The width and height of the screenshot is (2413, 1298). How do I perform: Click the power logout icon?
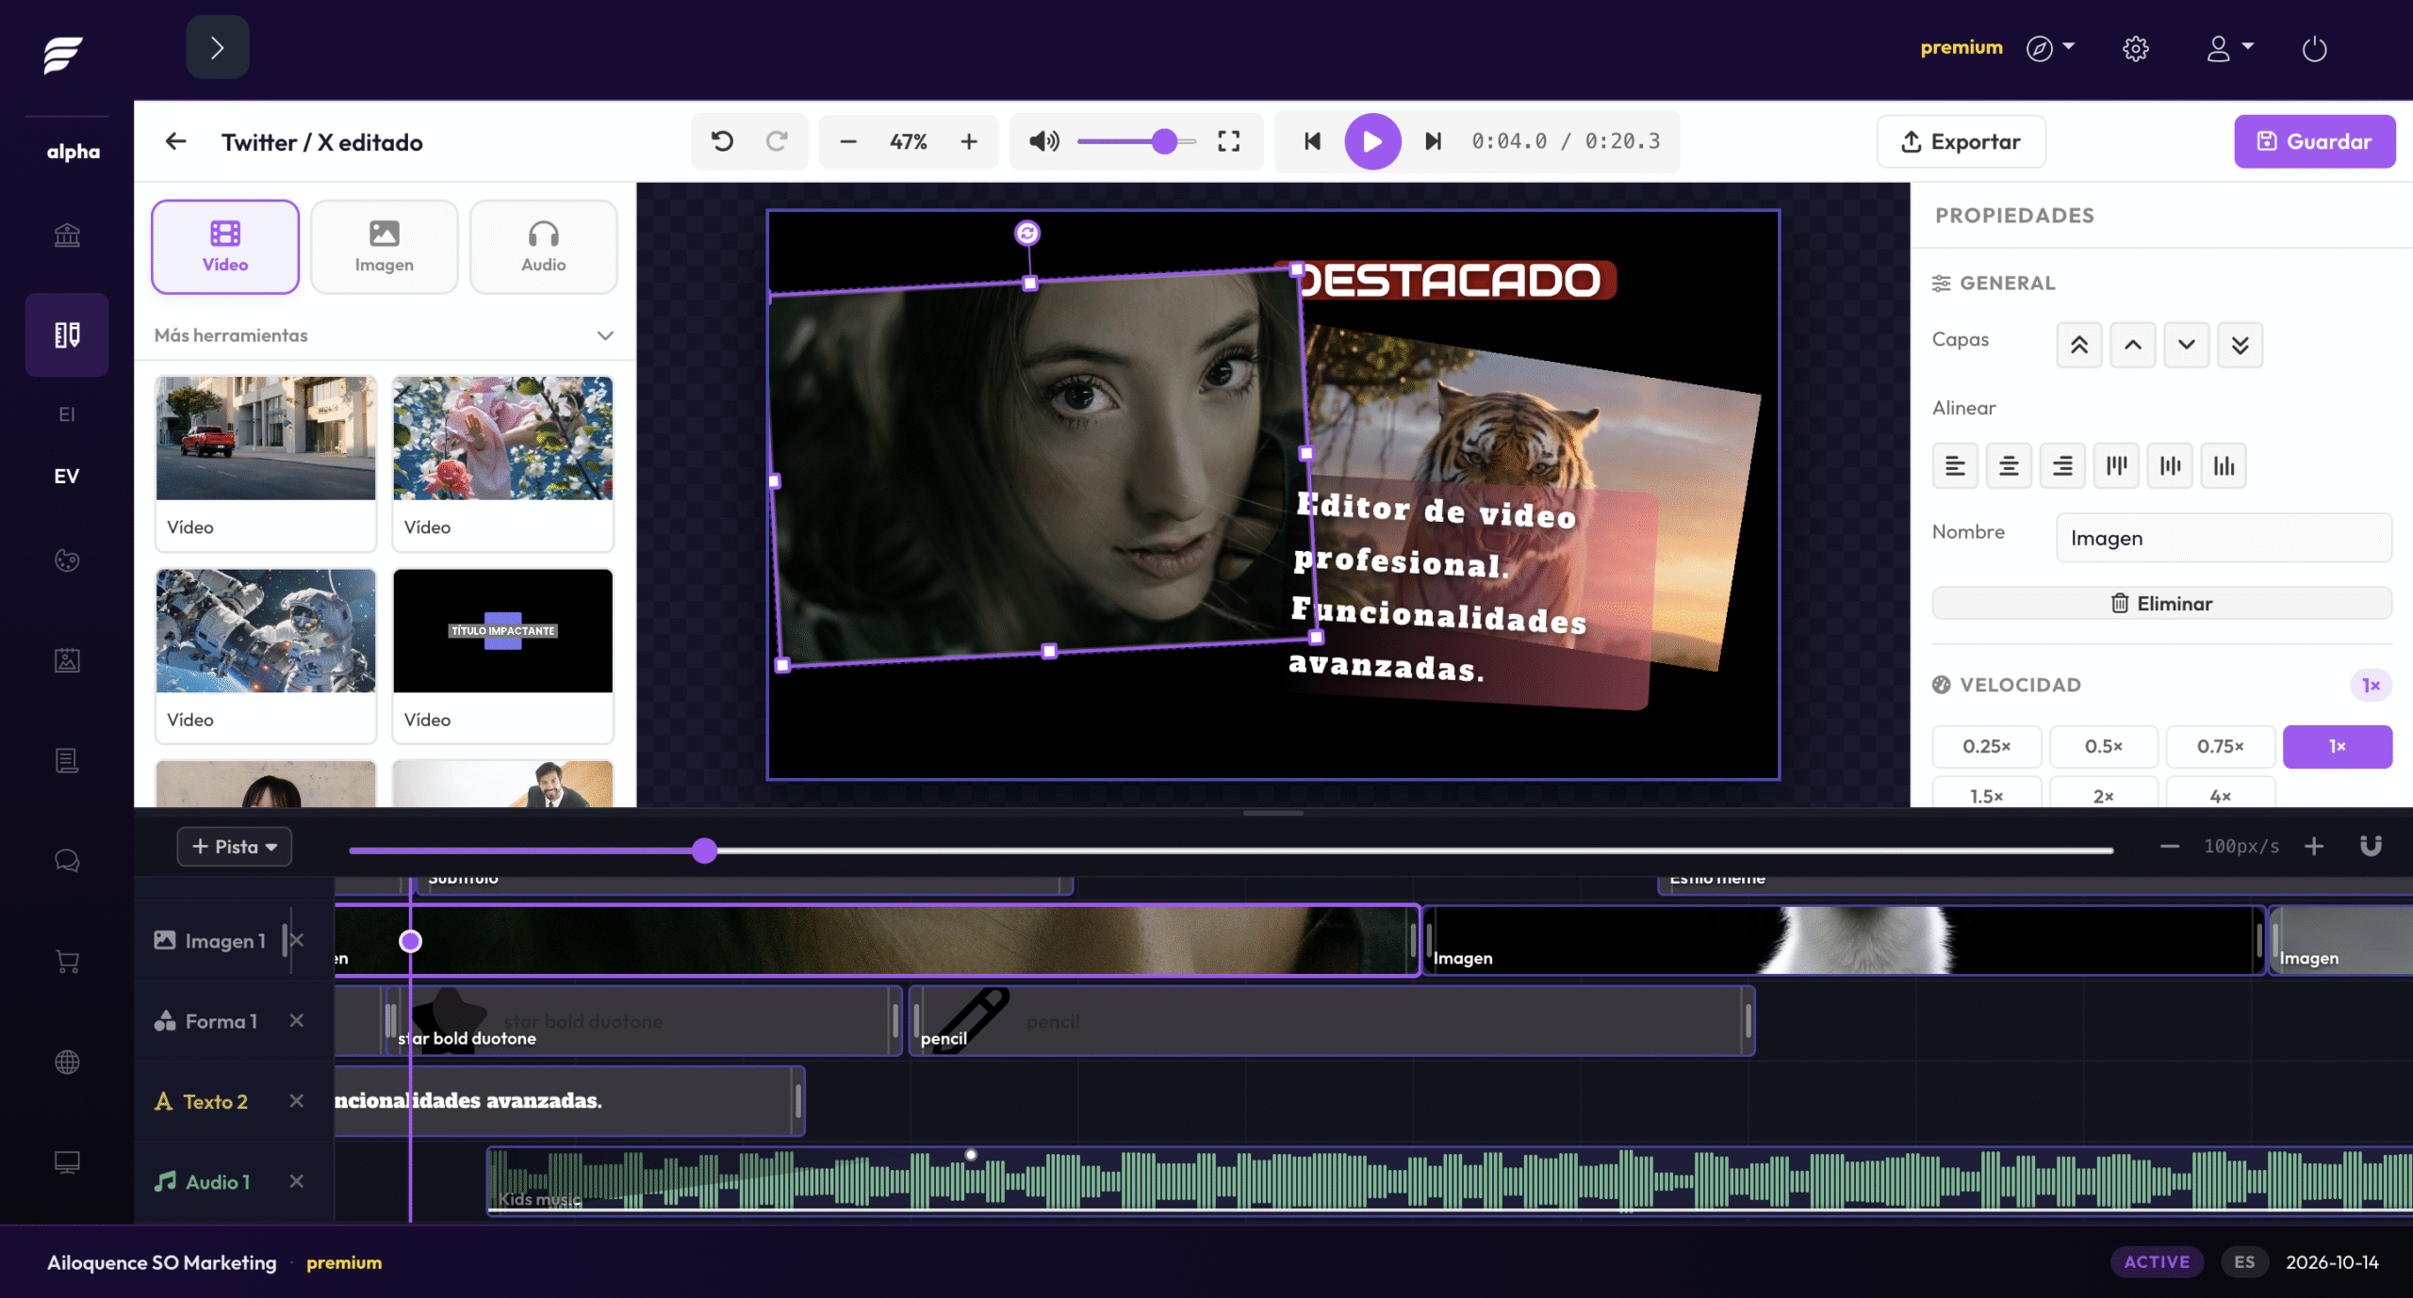click(x=2314, y=48)
